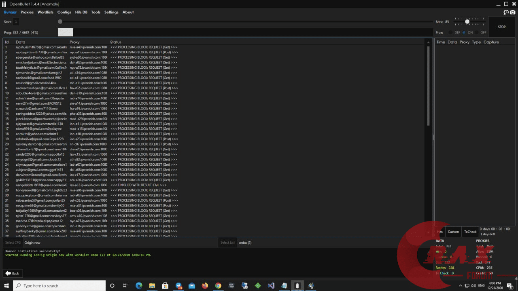Open the Tools menu tab
The height and width of the screenshot is (291, 518).
pyautogui.click(x=96, y=12)
